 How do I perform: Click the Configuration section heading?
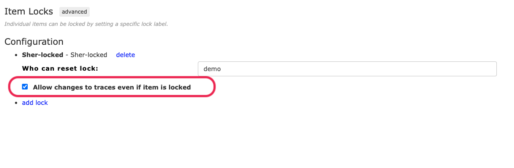34,42
